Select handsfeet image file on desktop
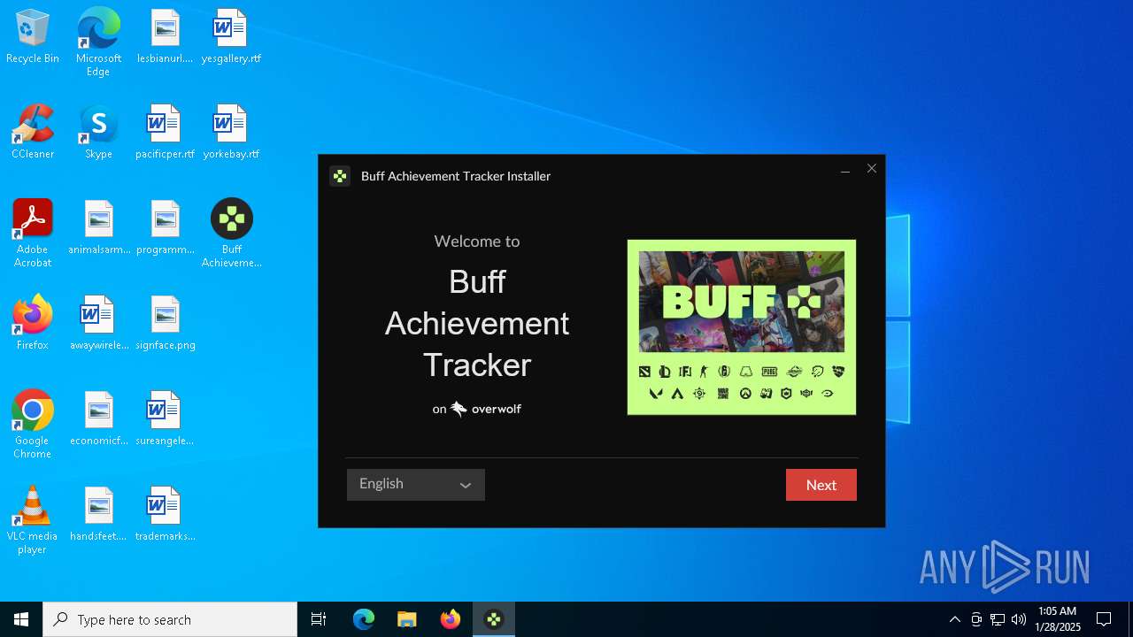1133x637 pixels. 98,515
